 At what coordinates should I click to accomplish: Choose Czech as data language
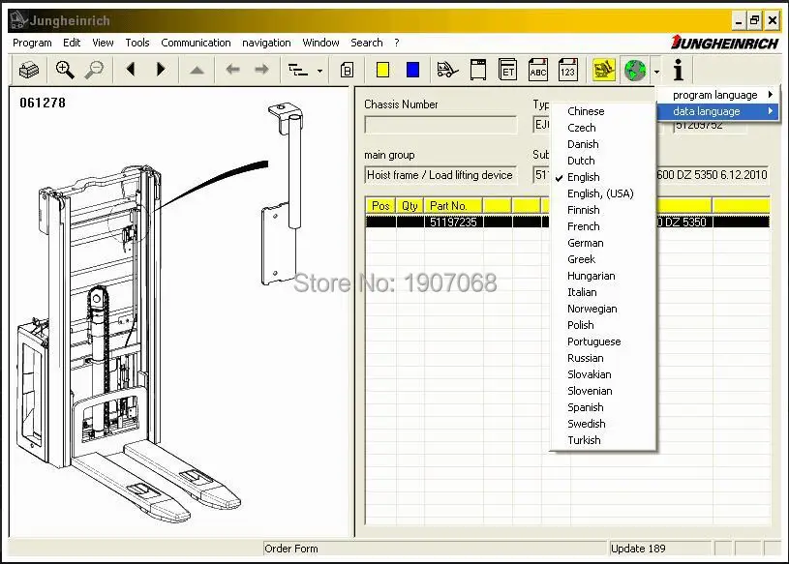604,128
